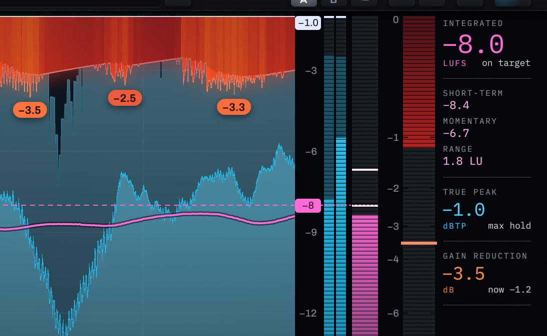Image resolution: width=547 pixels, height=336 pixels.
Task: Click the right channel blue peak meter
Action: [x=341, y=176]
